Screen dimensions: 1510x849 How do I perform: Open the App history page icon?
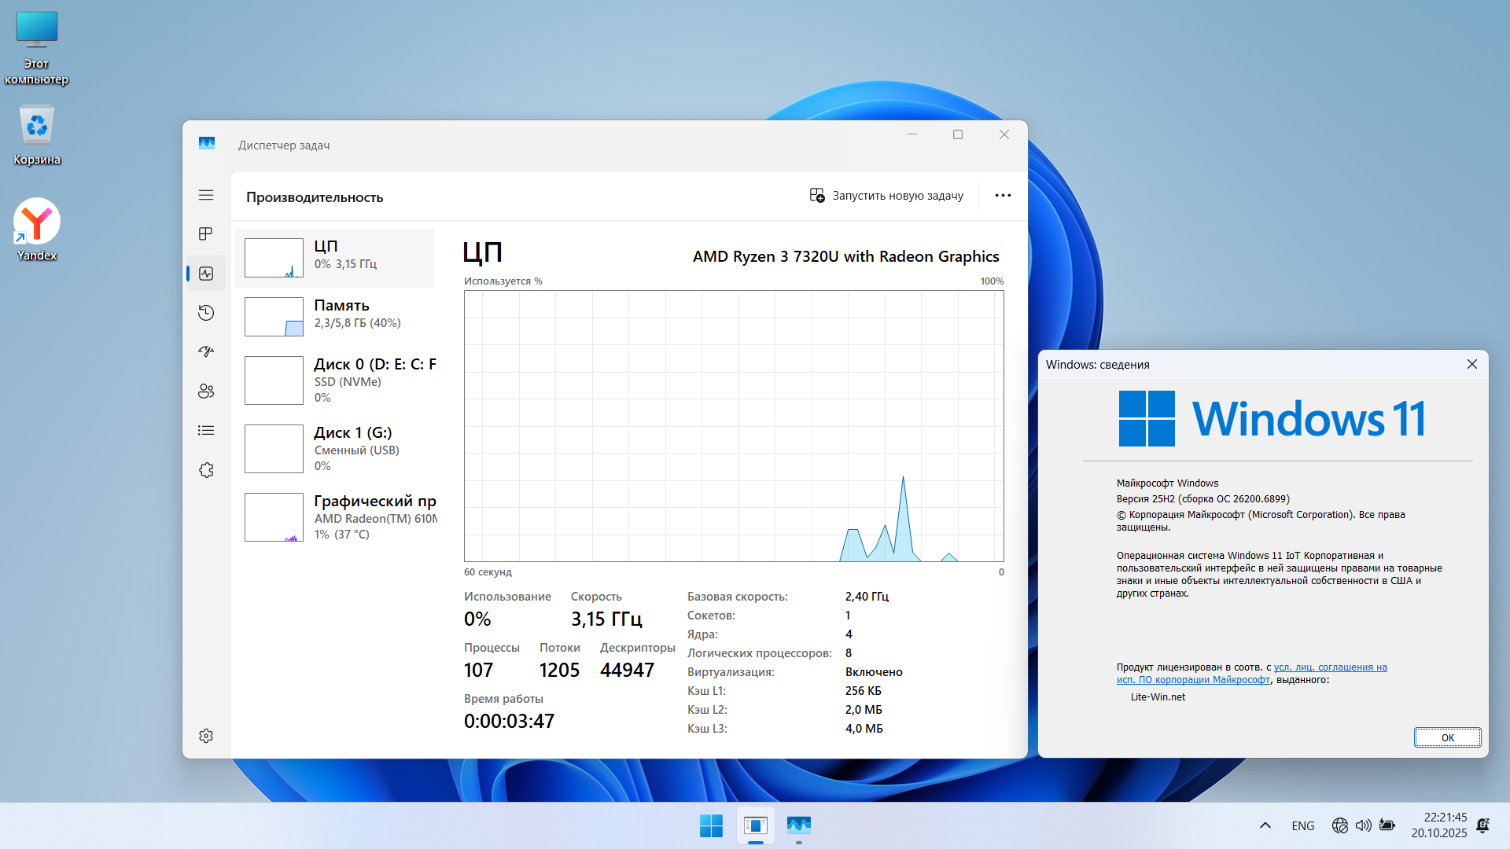(x=206, y=313)
